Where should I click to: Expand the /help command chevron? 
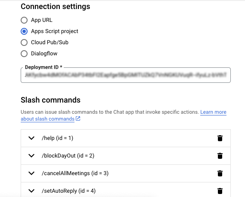[31, 138]
